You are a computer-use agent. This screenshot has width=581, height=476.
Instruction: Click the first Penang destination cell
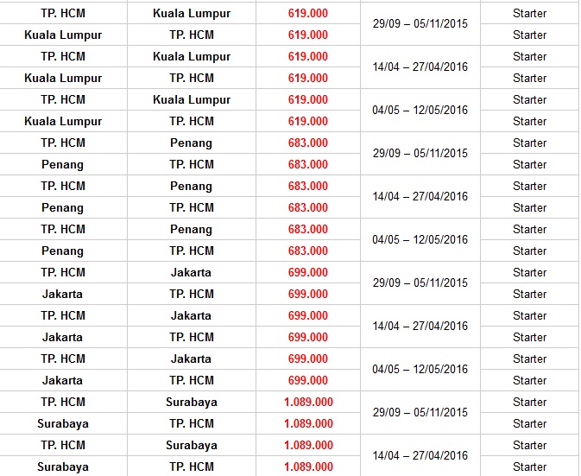(x=191, y=143)
